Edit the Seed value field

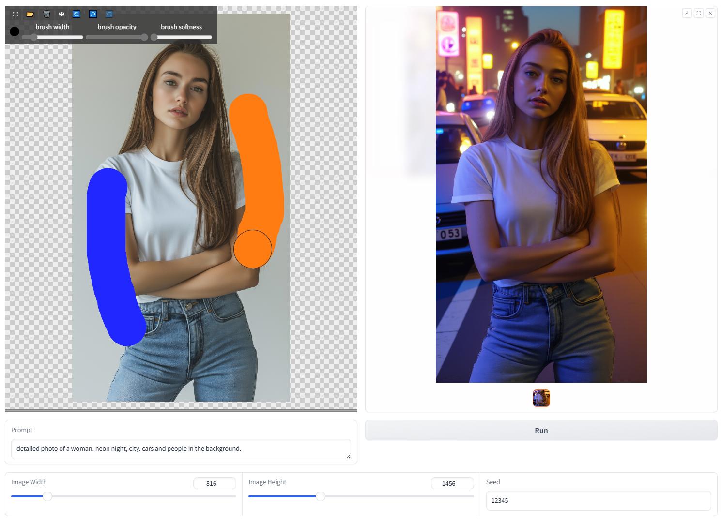(x=599, y=500)
